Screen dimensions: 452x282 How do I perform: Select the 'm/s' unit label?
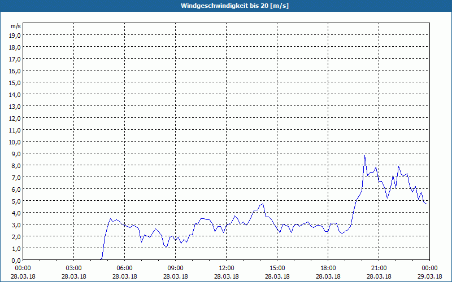[x=16, y=26]
